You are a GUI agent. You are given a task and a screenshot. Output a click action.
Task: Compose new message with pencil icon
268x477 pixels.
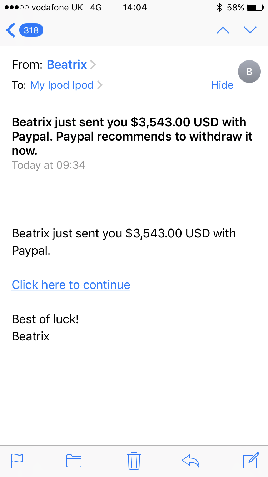250,460
